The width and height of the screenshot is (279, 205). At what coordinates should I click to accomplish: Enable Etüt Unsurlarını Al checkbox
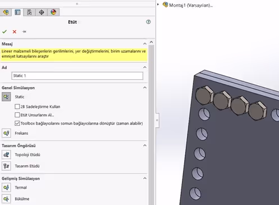17,115
